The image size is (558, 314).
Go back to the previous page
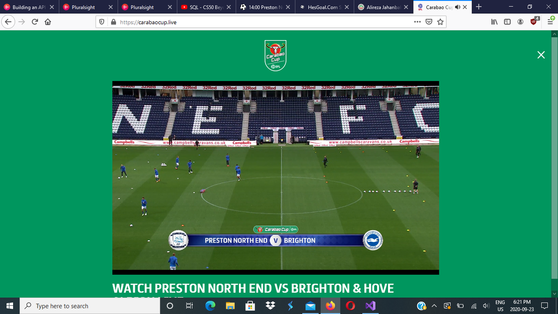coord(8,22)
